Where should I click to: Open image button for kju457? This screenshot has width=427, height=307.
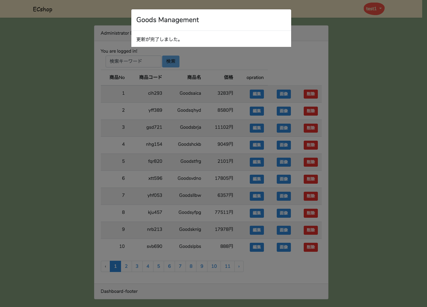284,213
